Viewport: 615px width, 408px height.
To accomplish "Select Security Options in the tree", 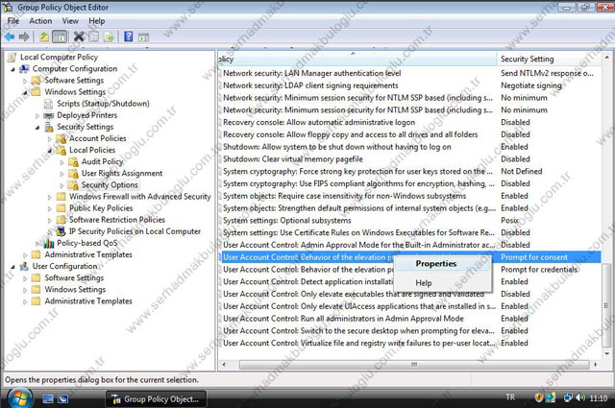I will [110, 185].
